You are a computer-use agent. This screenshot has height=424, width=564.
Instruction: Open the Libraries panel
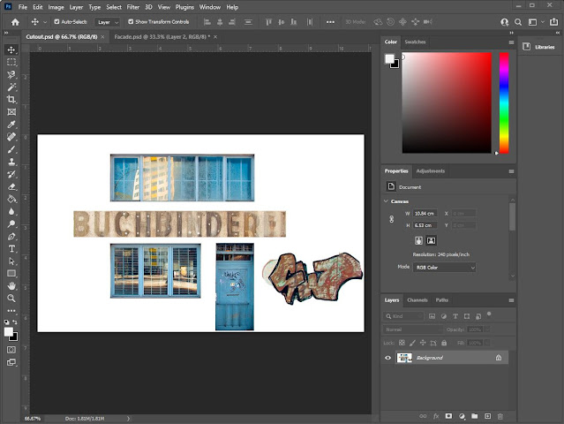[539, 47]
